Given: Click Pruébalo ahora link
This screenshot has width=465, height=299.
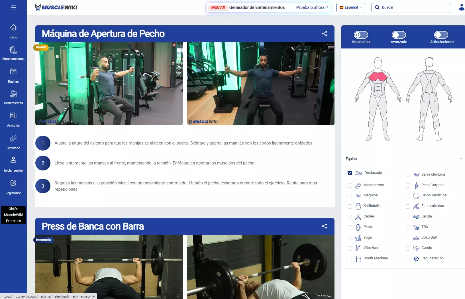Looking at the screenshot, I should point(312,7).
